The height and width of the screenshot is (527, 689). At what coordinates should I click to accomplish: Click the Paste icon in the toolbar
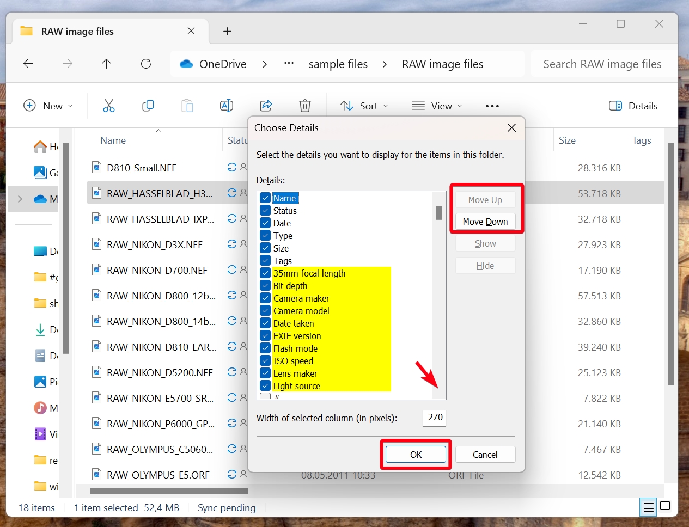(x=187, y=105)
